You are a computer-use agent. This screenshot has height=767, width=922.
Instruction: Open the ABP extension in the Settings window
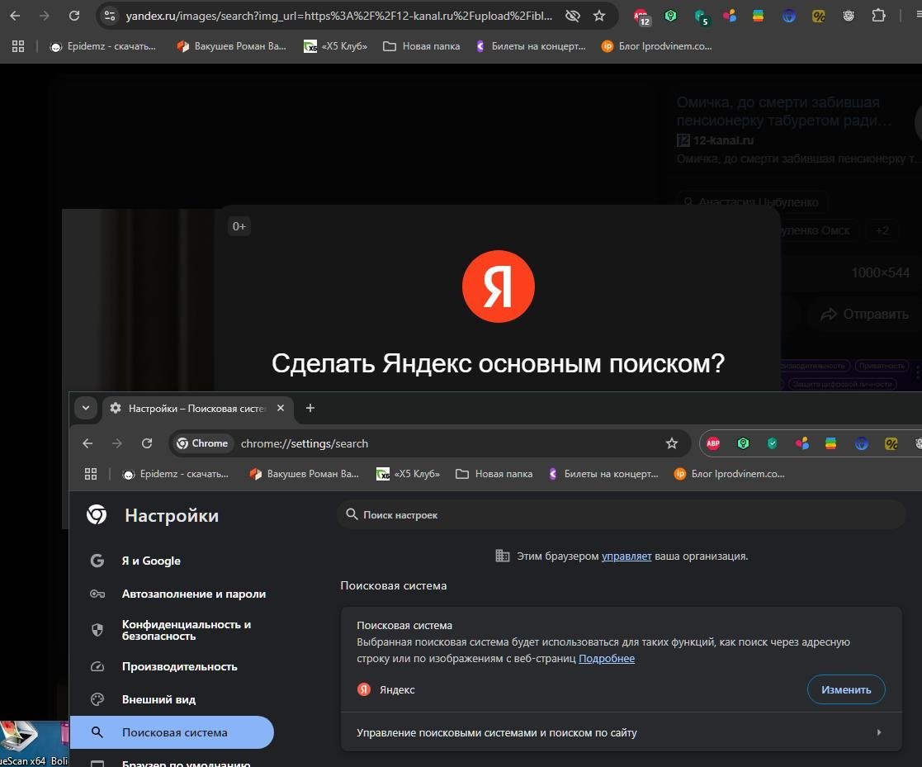[x=713, y=443]
